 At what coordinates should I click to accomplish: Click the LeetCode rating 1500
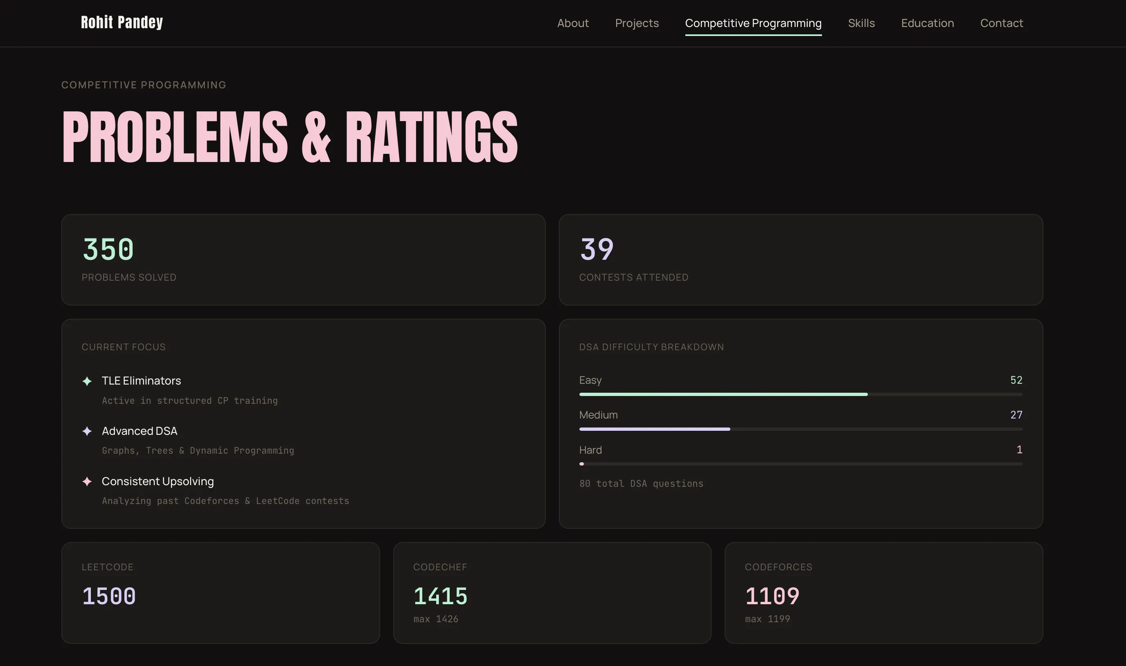point(108,596)
